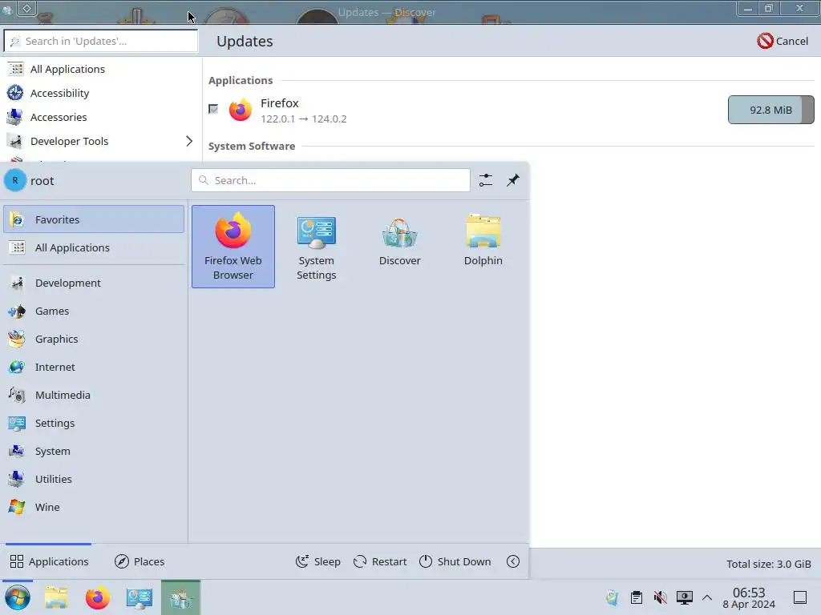Open the Graphics category
The image size is (821, 615).
(94, 339)
